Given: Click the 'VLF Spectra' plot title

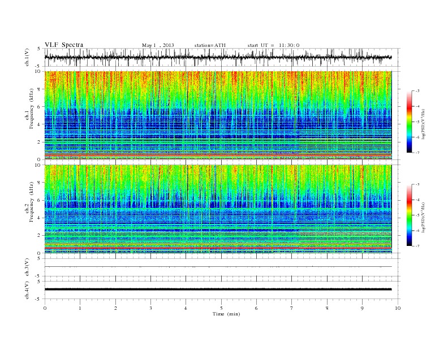Looking at the screenshot, I should [64, 45].
